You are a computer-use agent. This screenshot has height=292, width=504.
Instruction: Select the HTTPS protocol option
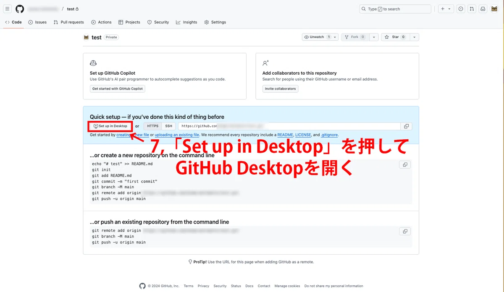[153, 126]
